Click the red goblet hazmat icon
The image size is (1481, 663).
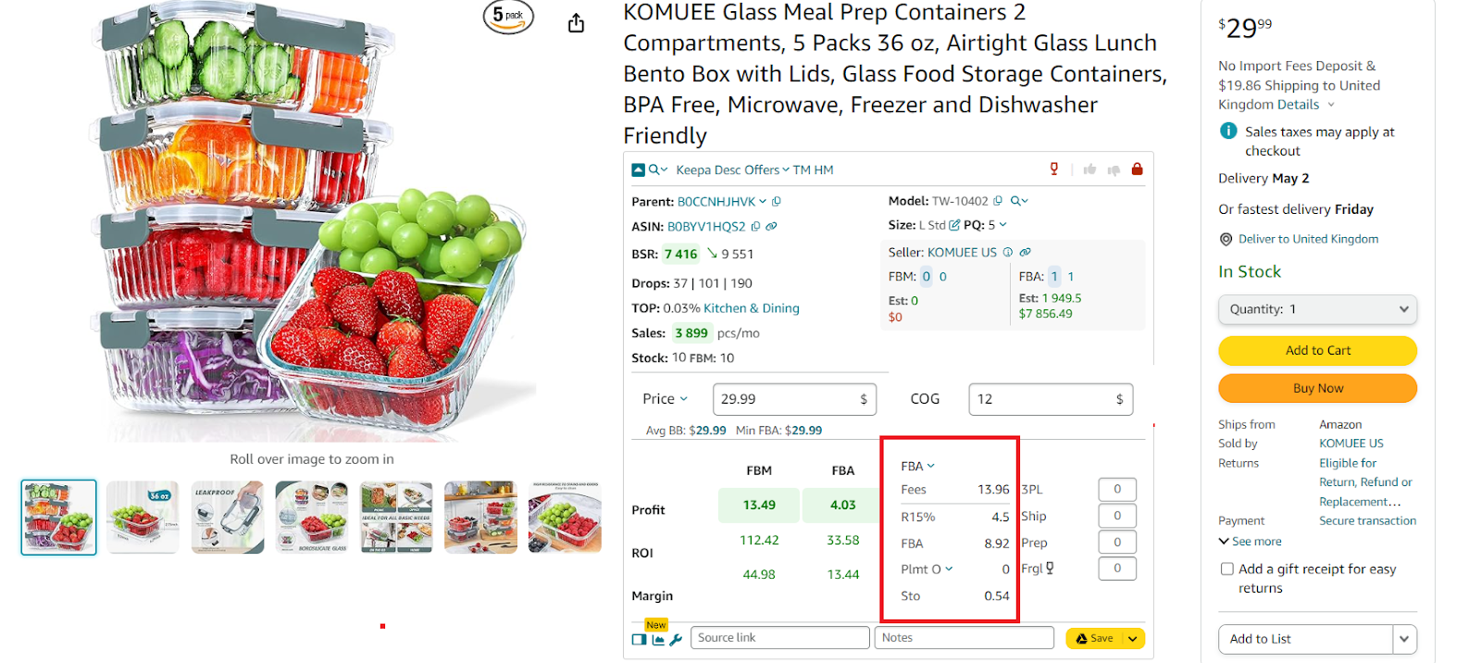click(1053, 169)
